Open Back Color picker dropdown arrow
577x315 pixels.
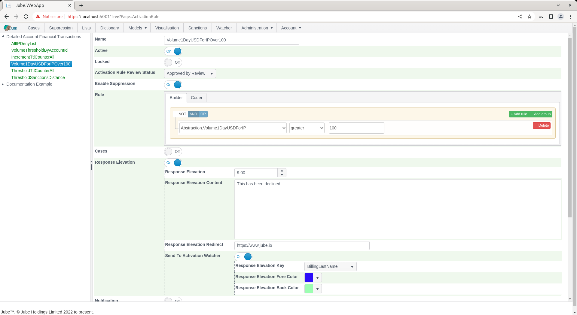point(317,289)
